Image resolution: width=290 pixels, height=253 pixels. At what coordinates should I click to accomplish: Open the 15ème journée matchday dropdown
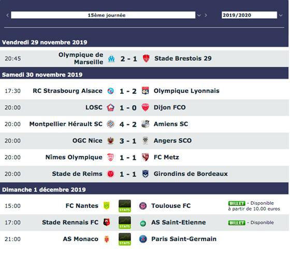click(x=103, y=15)
